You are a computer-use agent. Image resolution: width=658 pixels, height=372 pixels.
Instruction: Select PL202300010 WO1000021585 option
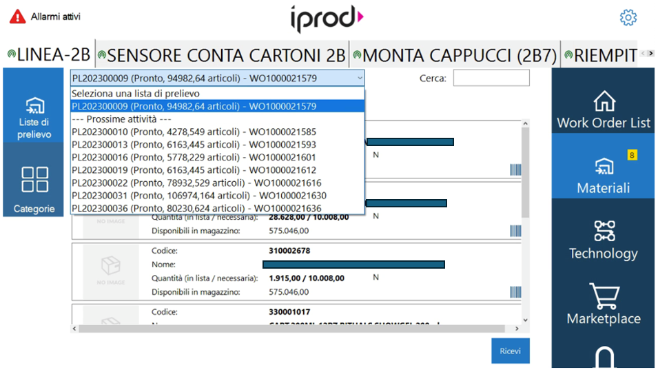pyautogui.click(x=217, y=132)
